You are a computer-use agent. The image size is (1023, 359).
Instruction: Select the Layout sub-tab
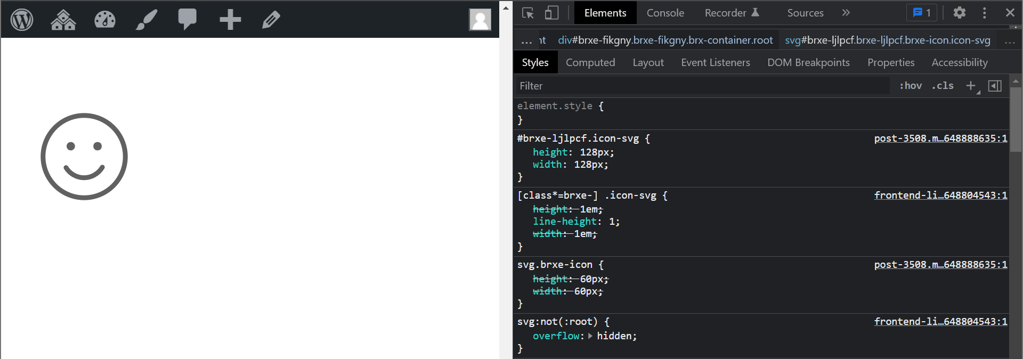tap(648, 62)
